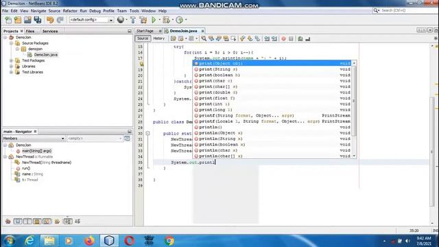Collapse the Source Packages node

point(11,43)
